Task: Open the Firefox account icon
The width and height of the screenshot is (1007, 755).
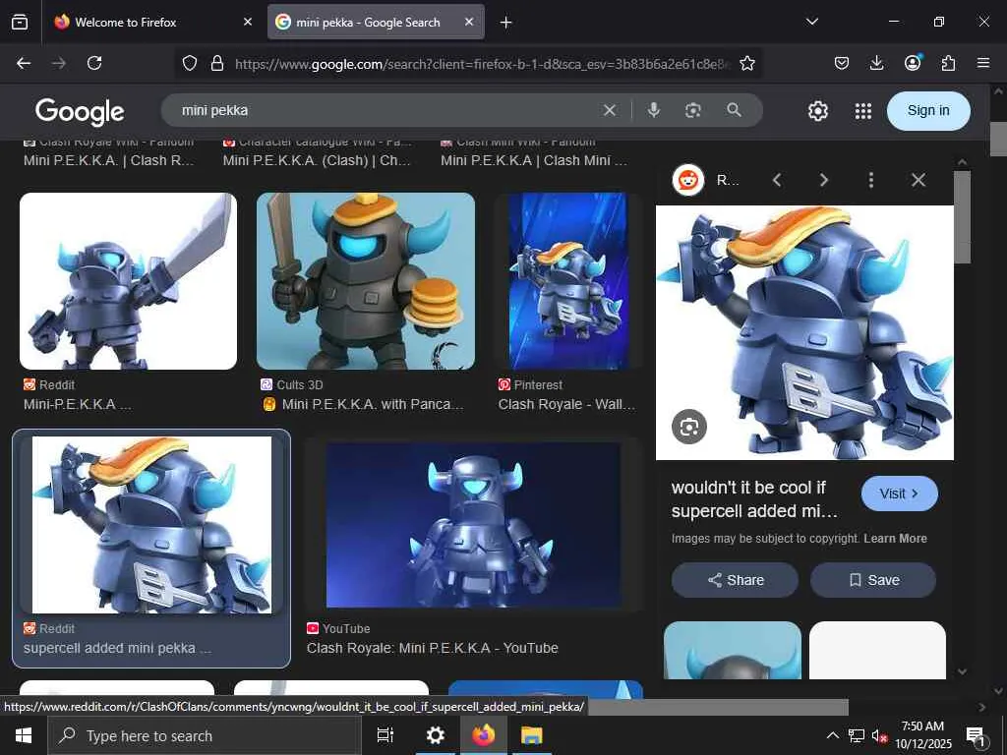Action: click(913, 62)
